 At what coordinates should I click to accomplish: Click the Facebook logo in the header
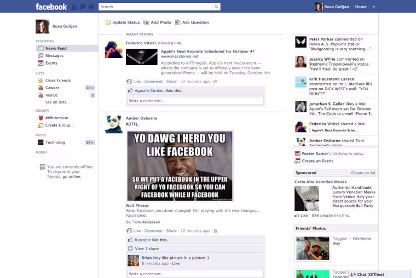(x=51, y=7)
